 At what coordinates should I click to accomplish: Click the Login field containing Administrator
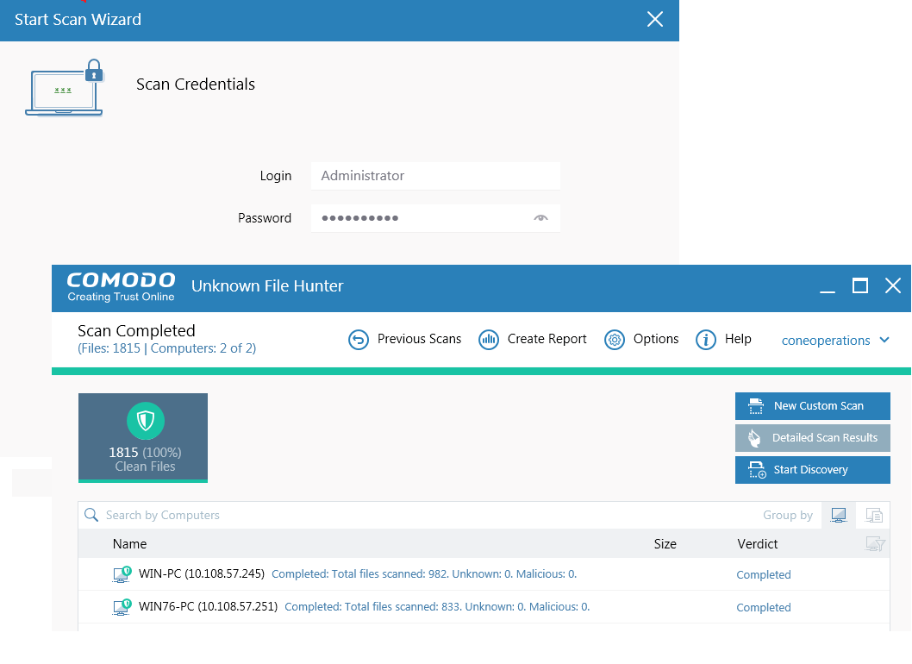pos(435,176)
